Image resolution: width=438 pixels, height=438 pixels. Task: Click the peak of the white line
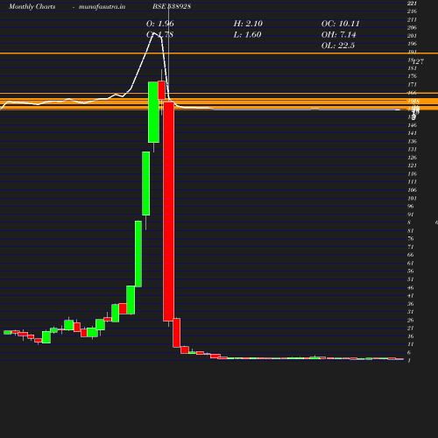154,33
